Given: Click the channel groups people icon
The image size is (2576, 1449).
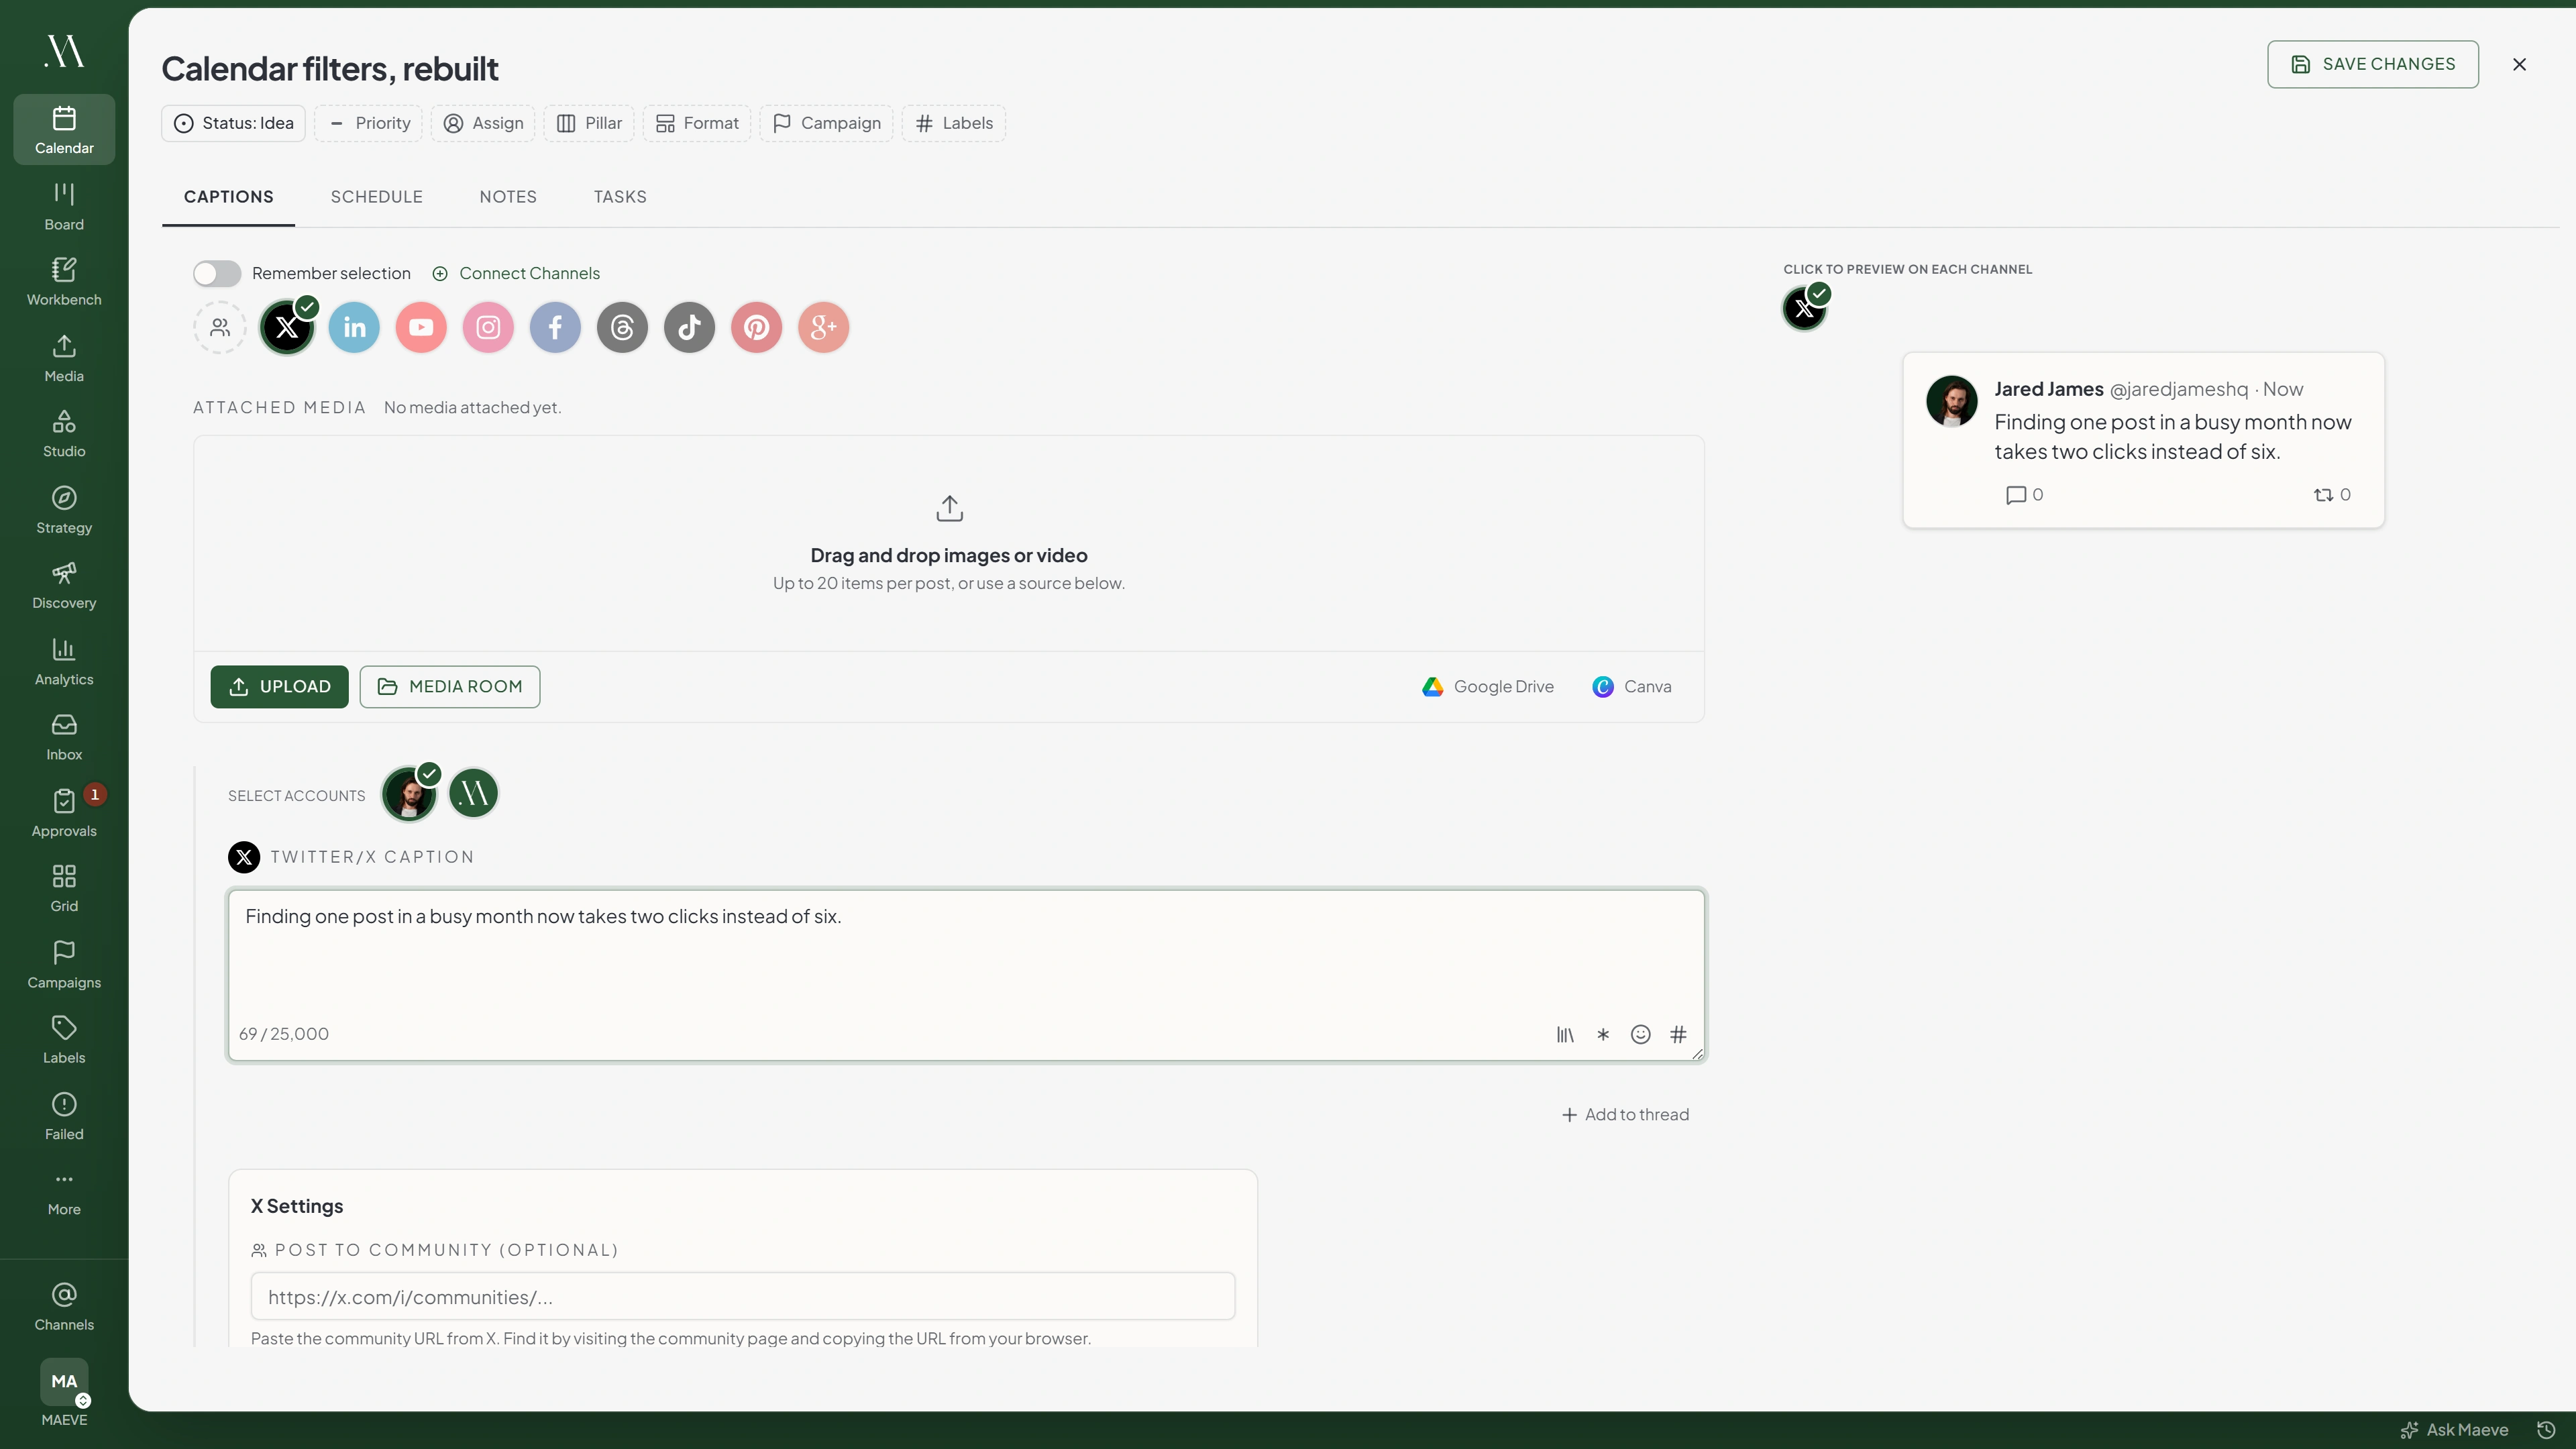Looking at the screenshot, I should pos(220,327).
